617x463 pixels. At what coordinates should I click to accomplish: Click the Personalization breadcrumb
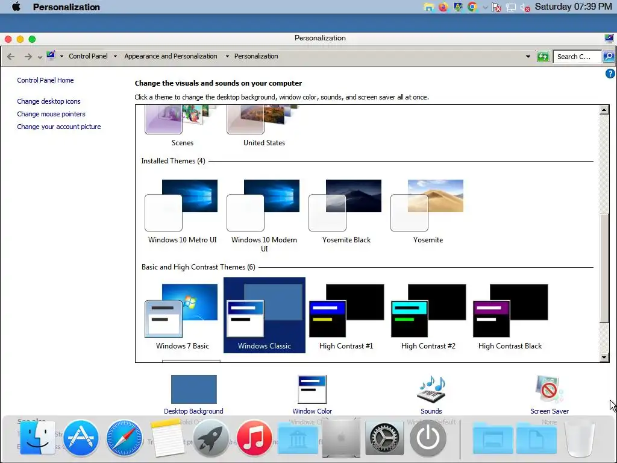(256, 56)
